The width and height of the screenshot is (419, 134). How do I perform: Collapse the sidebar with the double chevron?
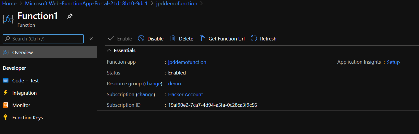pyautogui.click(x=91, y=39)
